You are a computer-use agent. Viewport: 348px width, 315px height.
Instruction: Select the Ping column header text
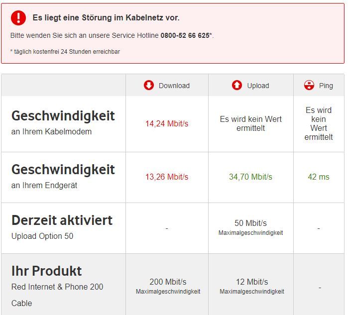click(326, 86)
